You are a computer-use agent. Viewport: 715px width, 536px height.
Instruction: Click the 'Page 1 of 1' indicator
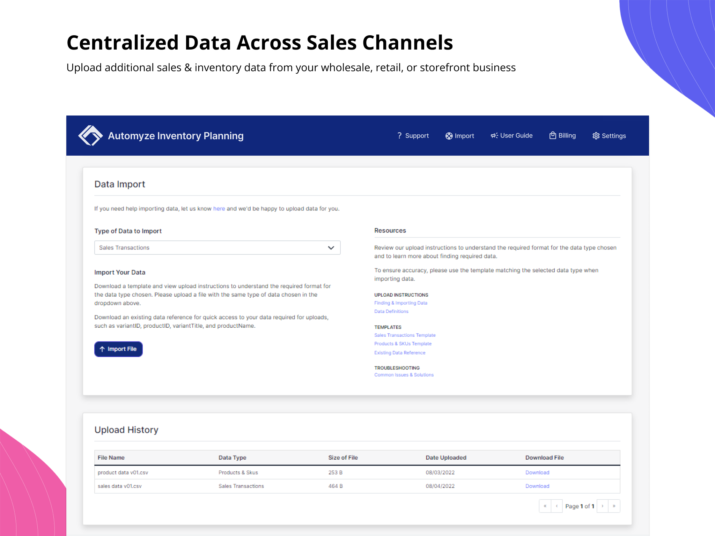tap(580, 506)
